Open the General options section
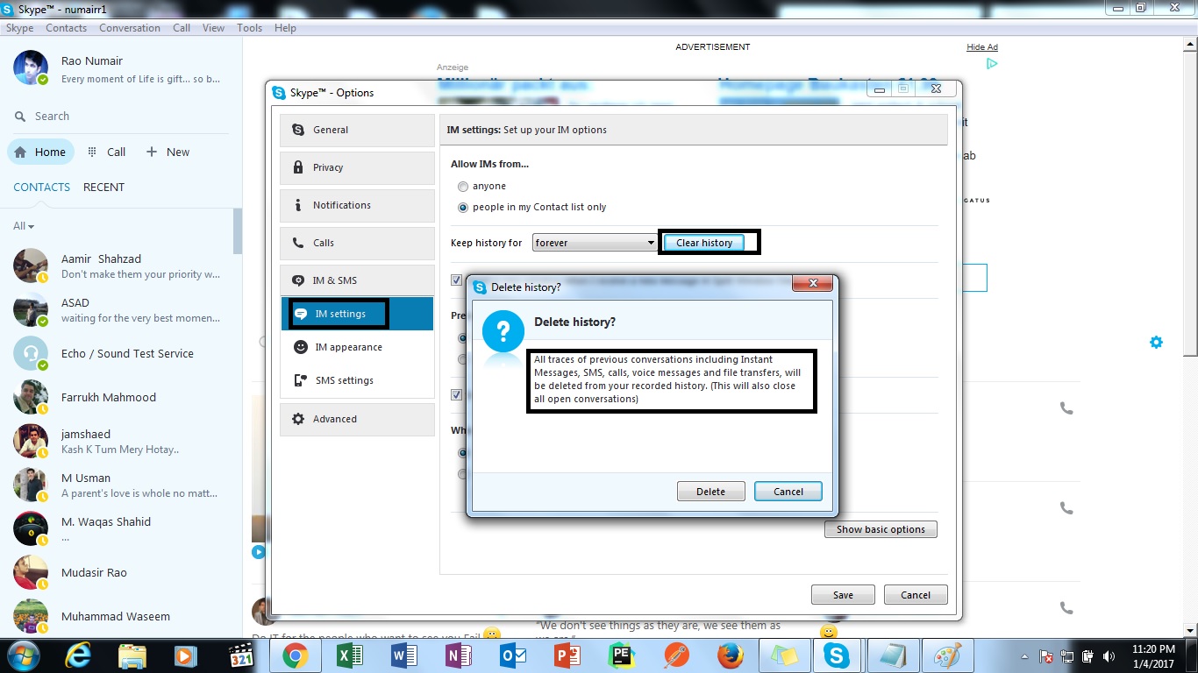This screenshot has height=673, width=1198. (357, 130)
